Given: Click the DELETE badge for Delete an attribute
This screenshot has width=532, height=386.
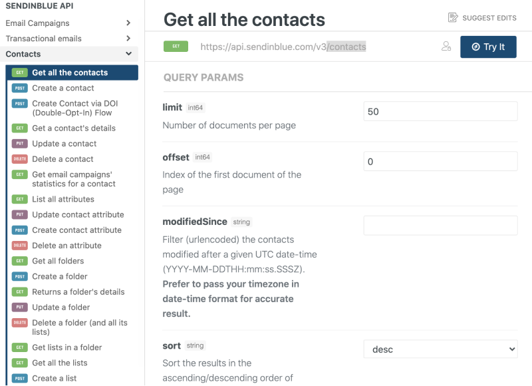Looking at the screenshot, I should point(20,246).
